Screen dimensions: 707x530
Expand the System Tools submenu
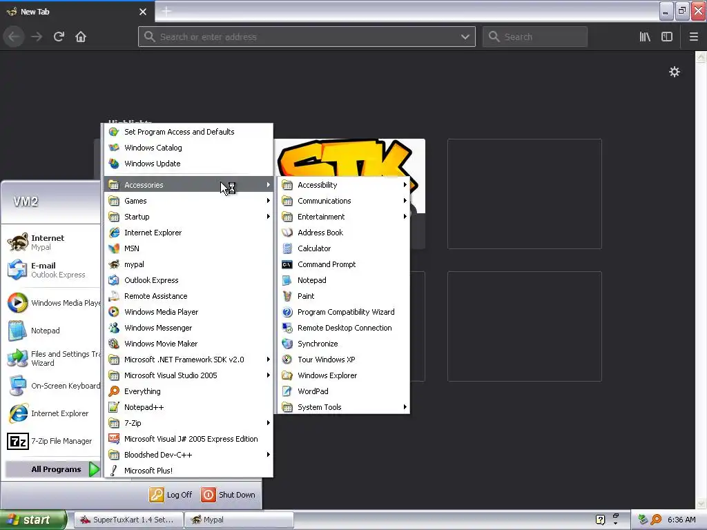click(344, 407)
